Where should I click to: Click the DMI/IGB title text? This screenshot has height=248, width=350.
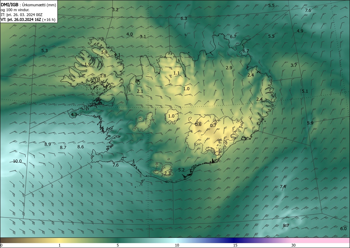click(9, 5)
